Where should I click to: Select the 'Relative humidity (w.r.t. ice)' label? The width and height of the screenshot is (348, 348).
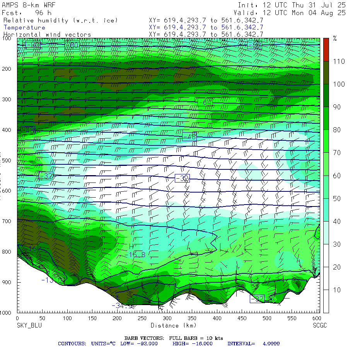pos(60,20)
